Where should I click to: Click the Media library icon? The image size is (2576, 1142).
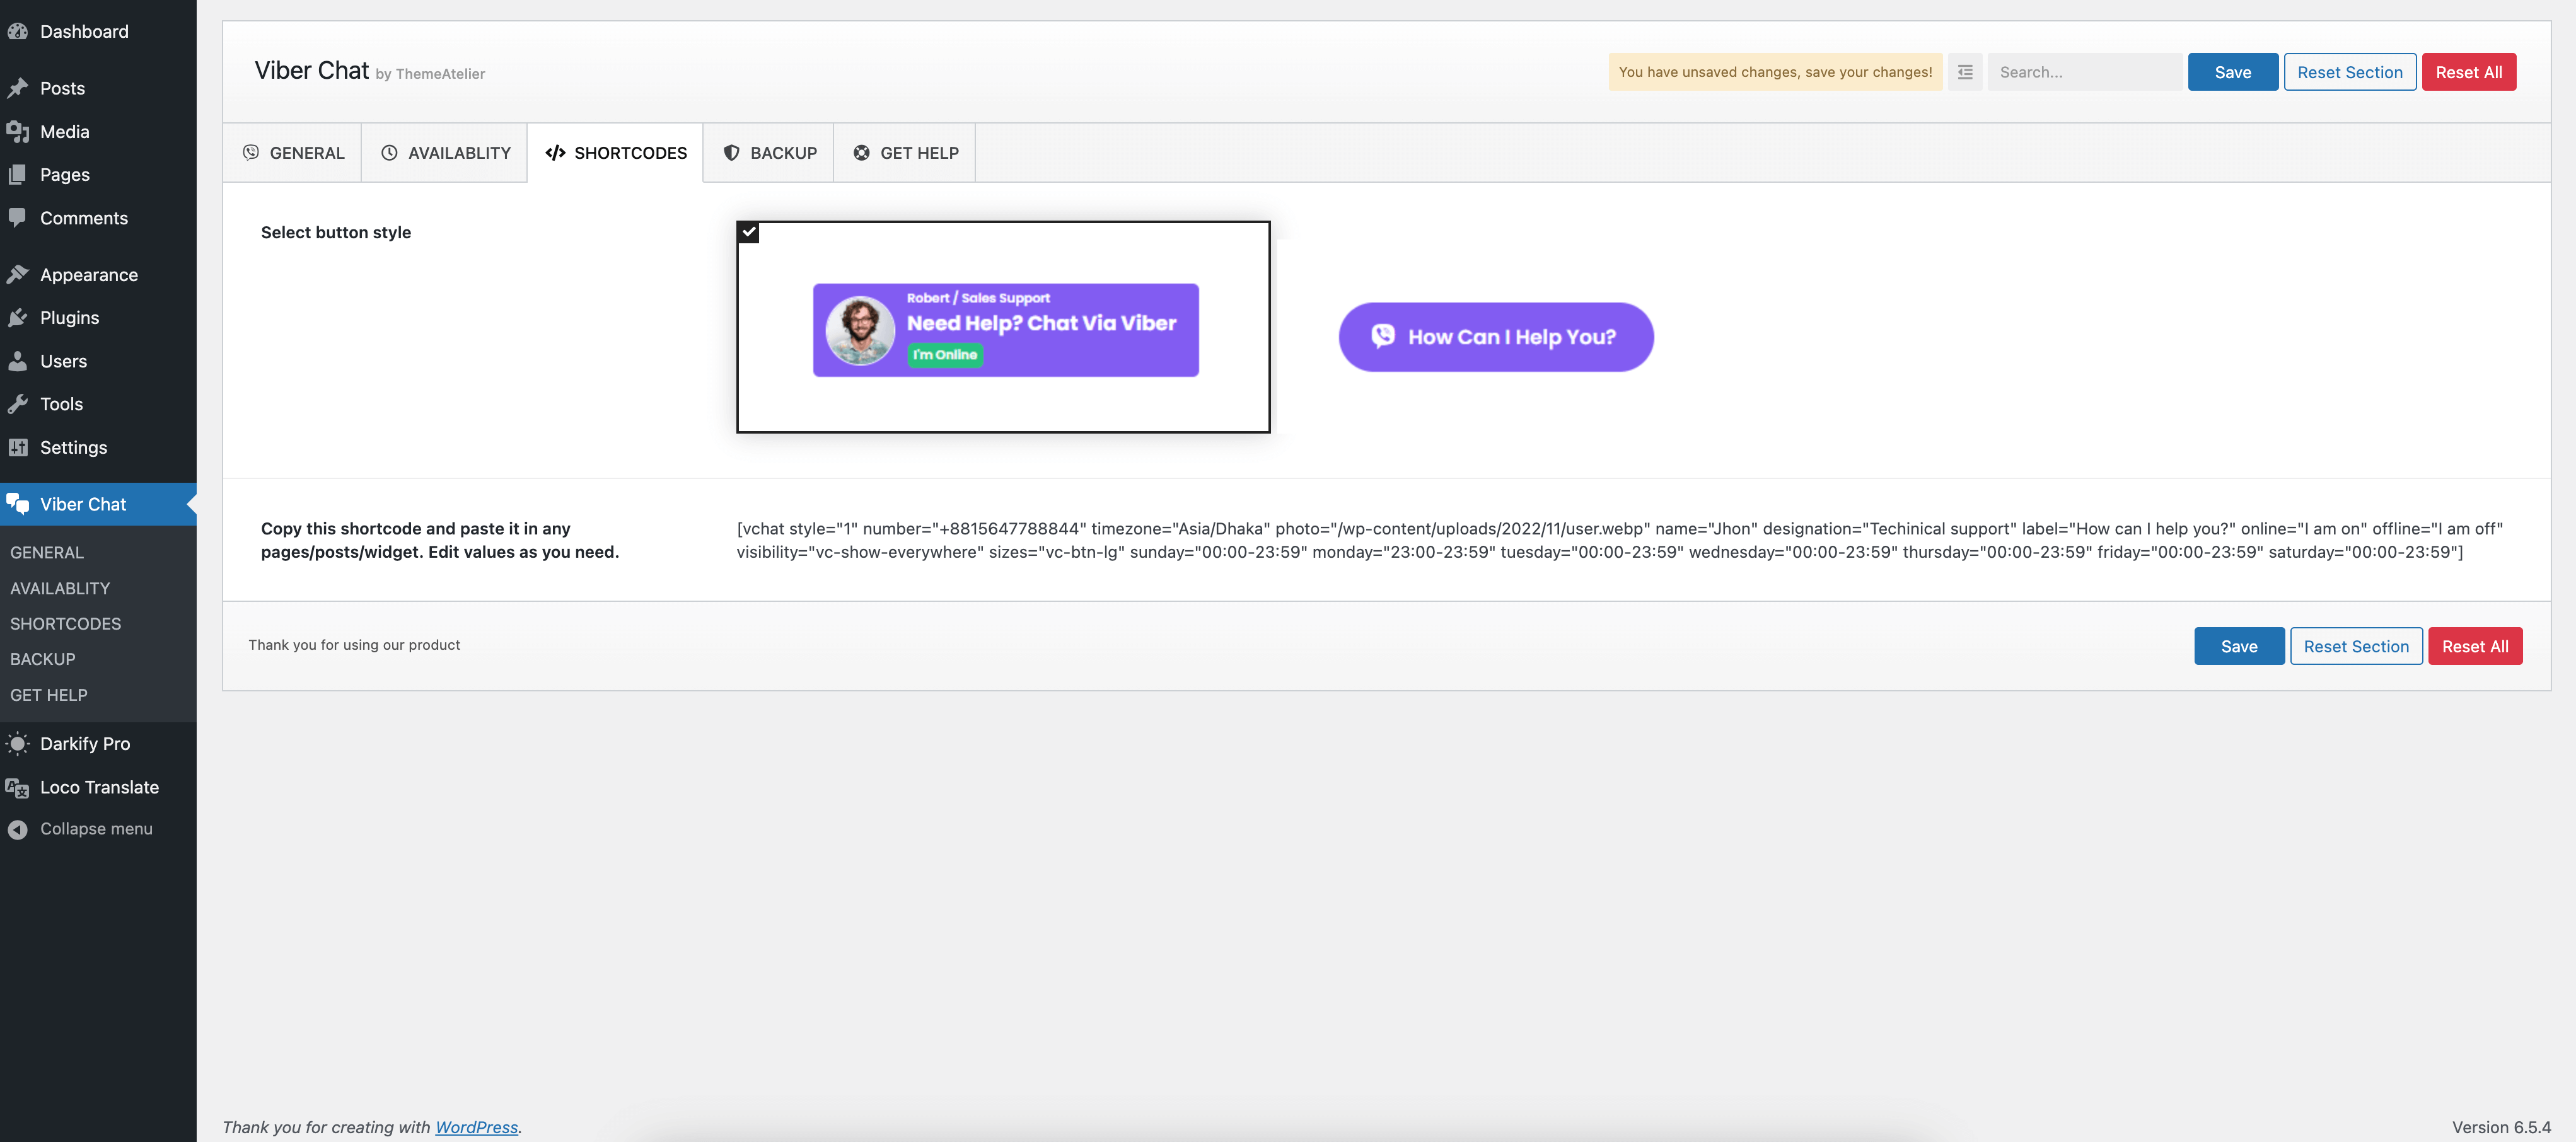(x=17, y=131)
